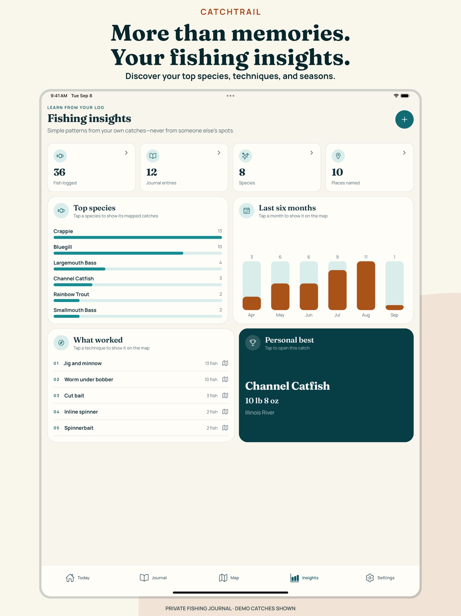Open Fish logged details chevron
The image size is (461, 616).
126,153
